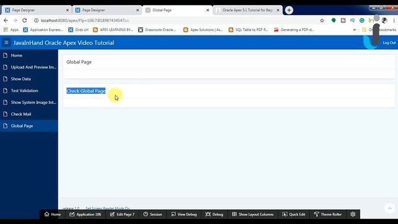Viewport: 398px width, 224px height.
Task: Open Upload And Preview Image page
Action: pyautogui.click(x=29, y=67)
